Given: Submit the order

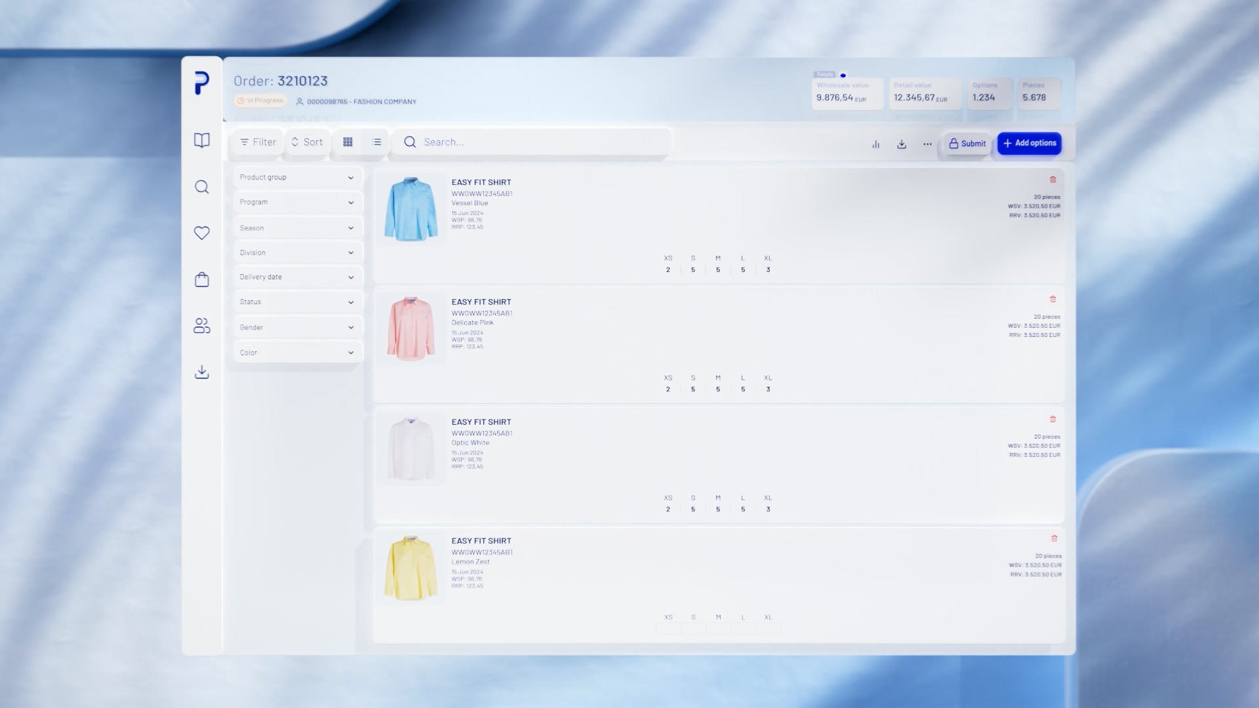Looking at the screenshot, I should (x=967, y=144).
